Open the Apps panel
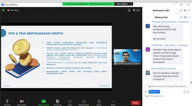This screenshot has width=192, height=106. pos(70,102)
